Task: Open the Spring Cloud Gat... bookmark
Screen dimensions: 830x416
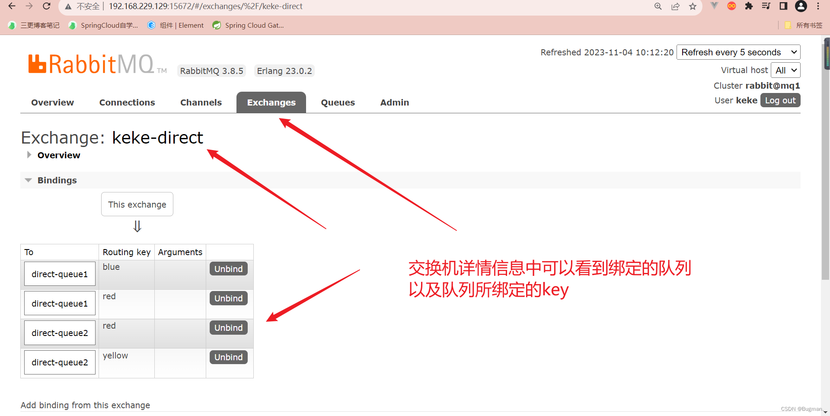Action: click(248, 26)
